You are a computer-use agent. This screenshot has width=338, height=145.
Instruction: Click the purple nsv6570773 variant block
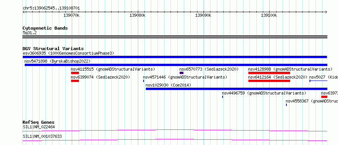coord(182,73)
